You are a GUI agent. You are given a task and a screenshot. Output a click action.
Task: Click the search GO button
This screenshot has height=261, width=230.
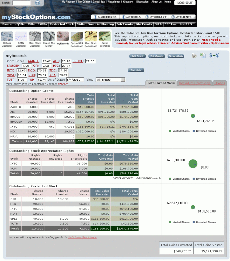click(x=37, y=3)
